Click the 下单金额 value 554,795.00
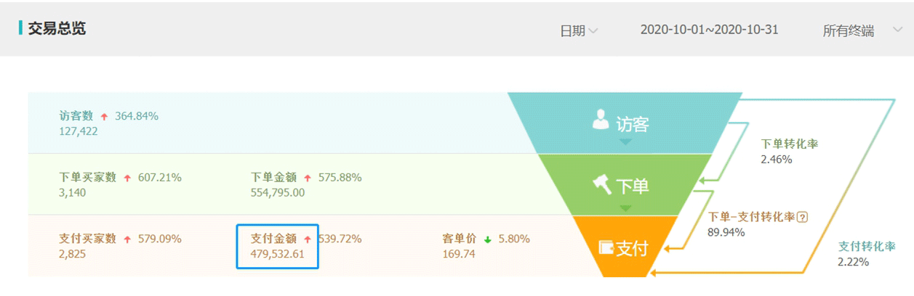Image resolution: width=914 pixels, height=296 pixels. tap(278, 193)
